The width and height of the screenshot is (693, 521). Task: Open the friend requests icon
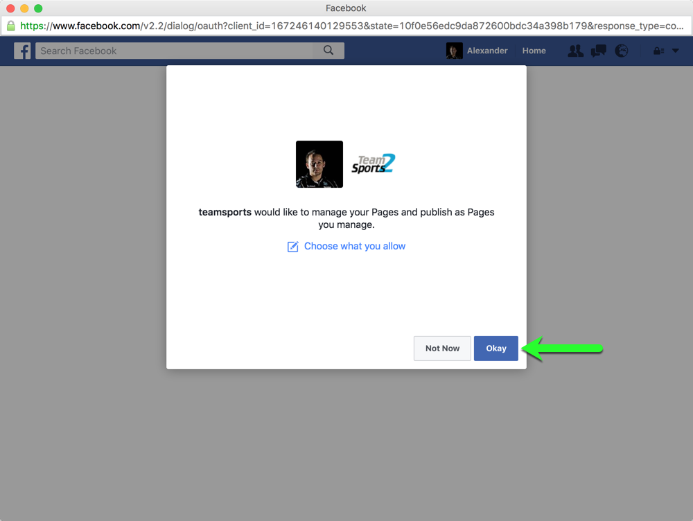[575, 51]
